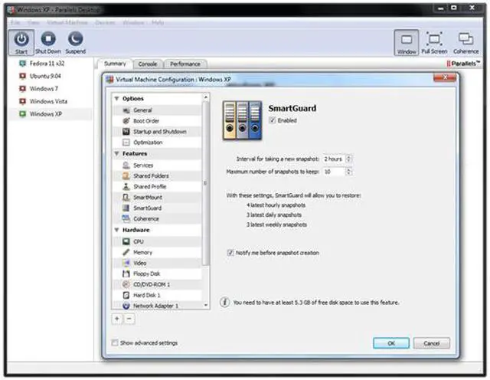Enable Show advanced settings checkbox
This screenshot has width=490, height=380.
(x=115, y=342)
